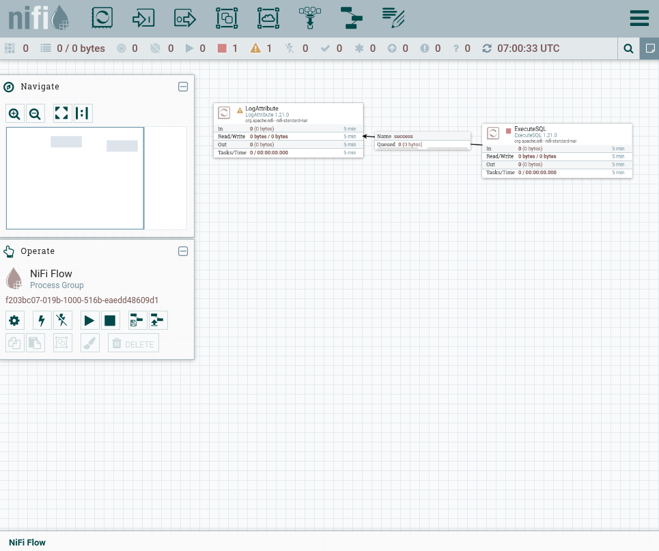Click the last refreshed time refresh icon
Image resolution: width=659 pixels, height=551 pixels.
[487, 48]
